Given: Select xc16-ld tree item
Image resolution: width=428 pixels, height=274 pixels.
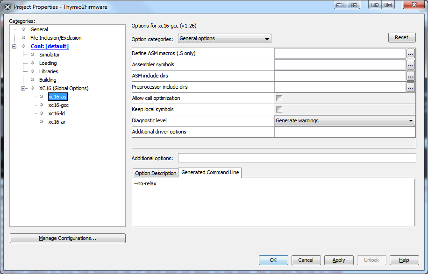Looking at the screenshot, I should (x=57, y=114).
